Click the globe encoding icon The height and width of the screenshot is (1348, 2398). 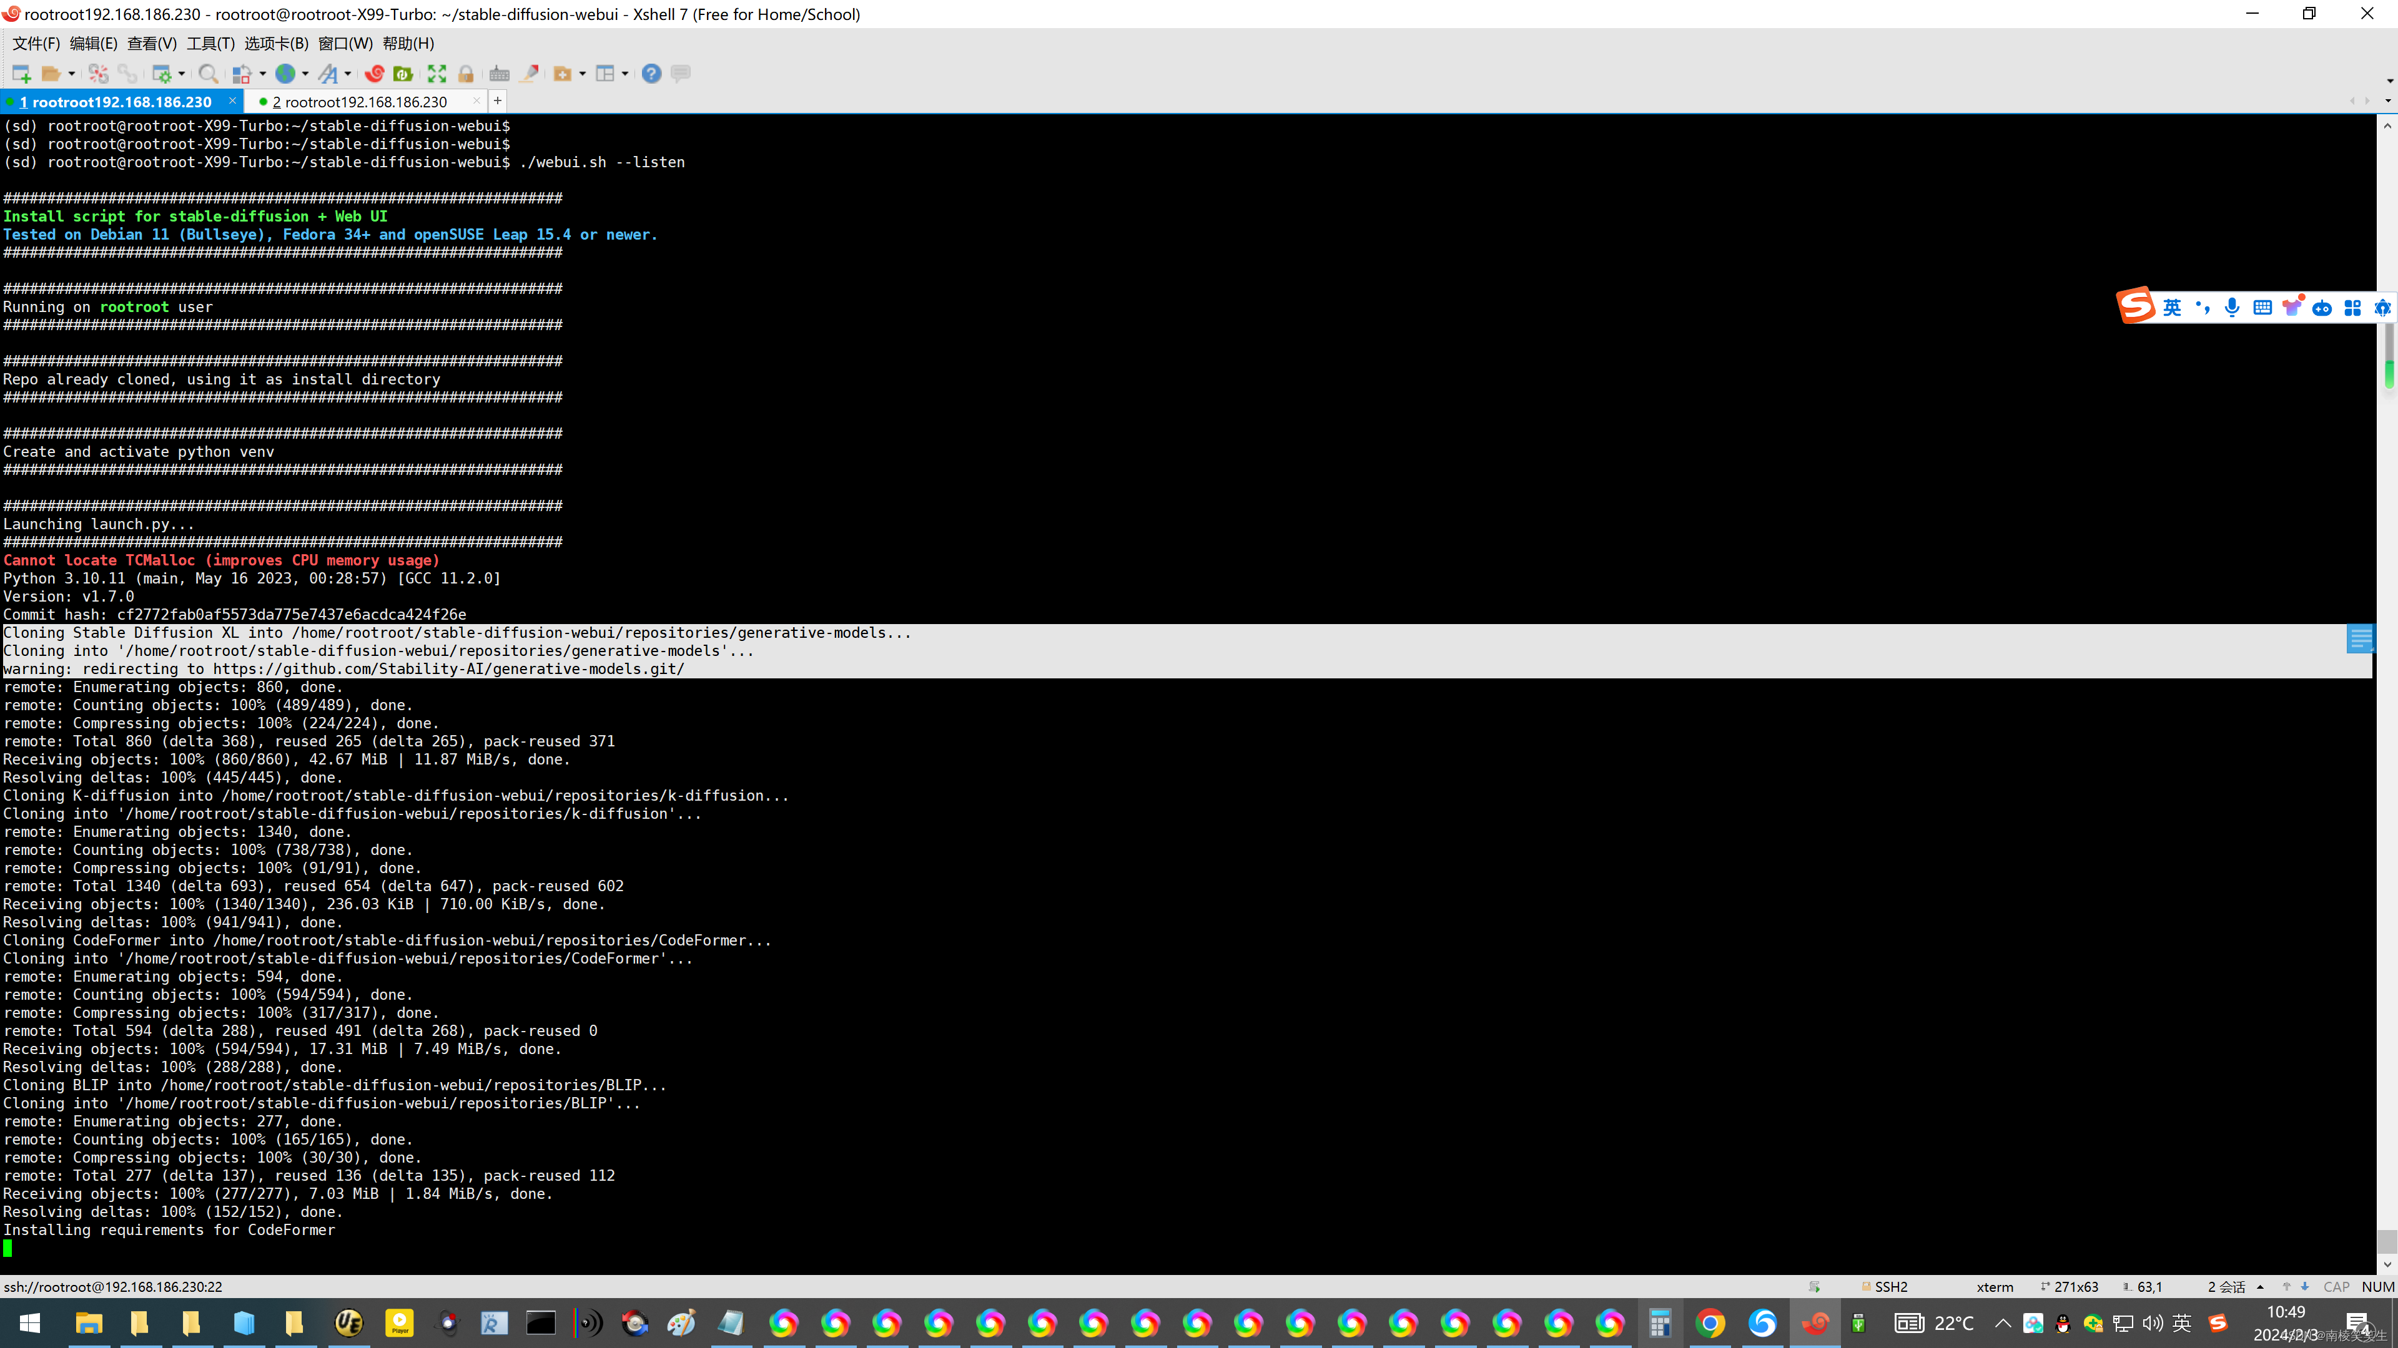tap(286, 74)
